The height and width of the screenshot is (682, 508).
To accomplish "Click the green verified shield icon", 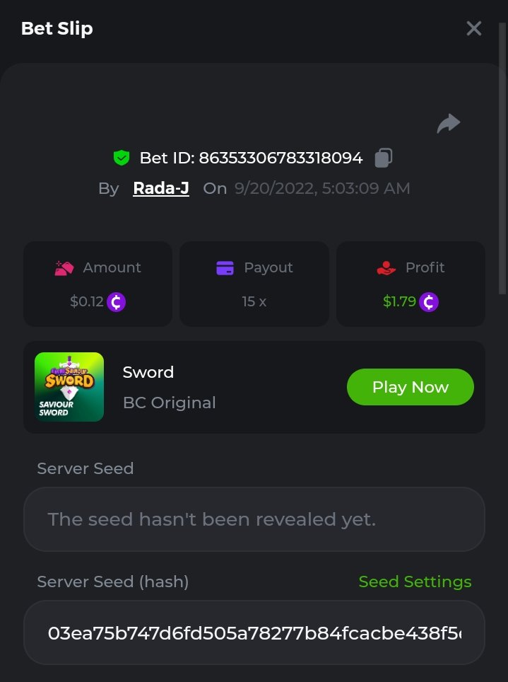I will click(122, 158).
